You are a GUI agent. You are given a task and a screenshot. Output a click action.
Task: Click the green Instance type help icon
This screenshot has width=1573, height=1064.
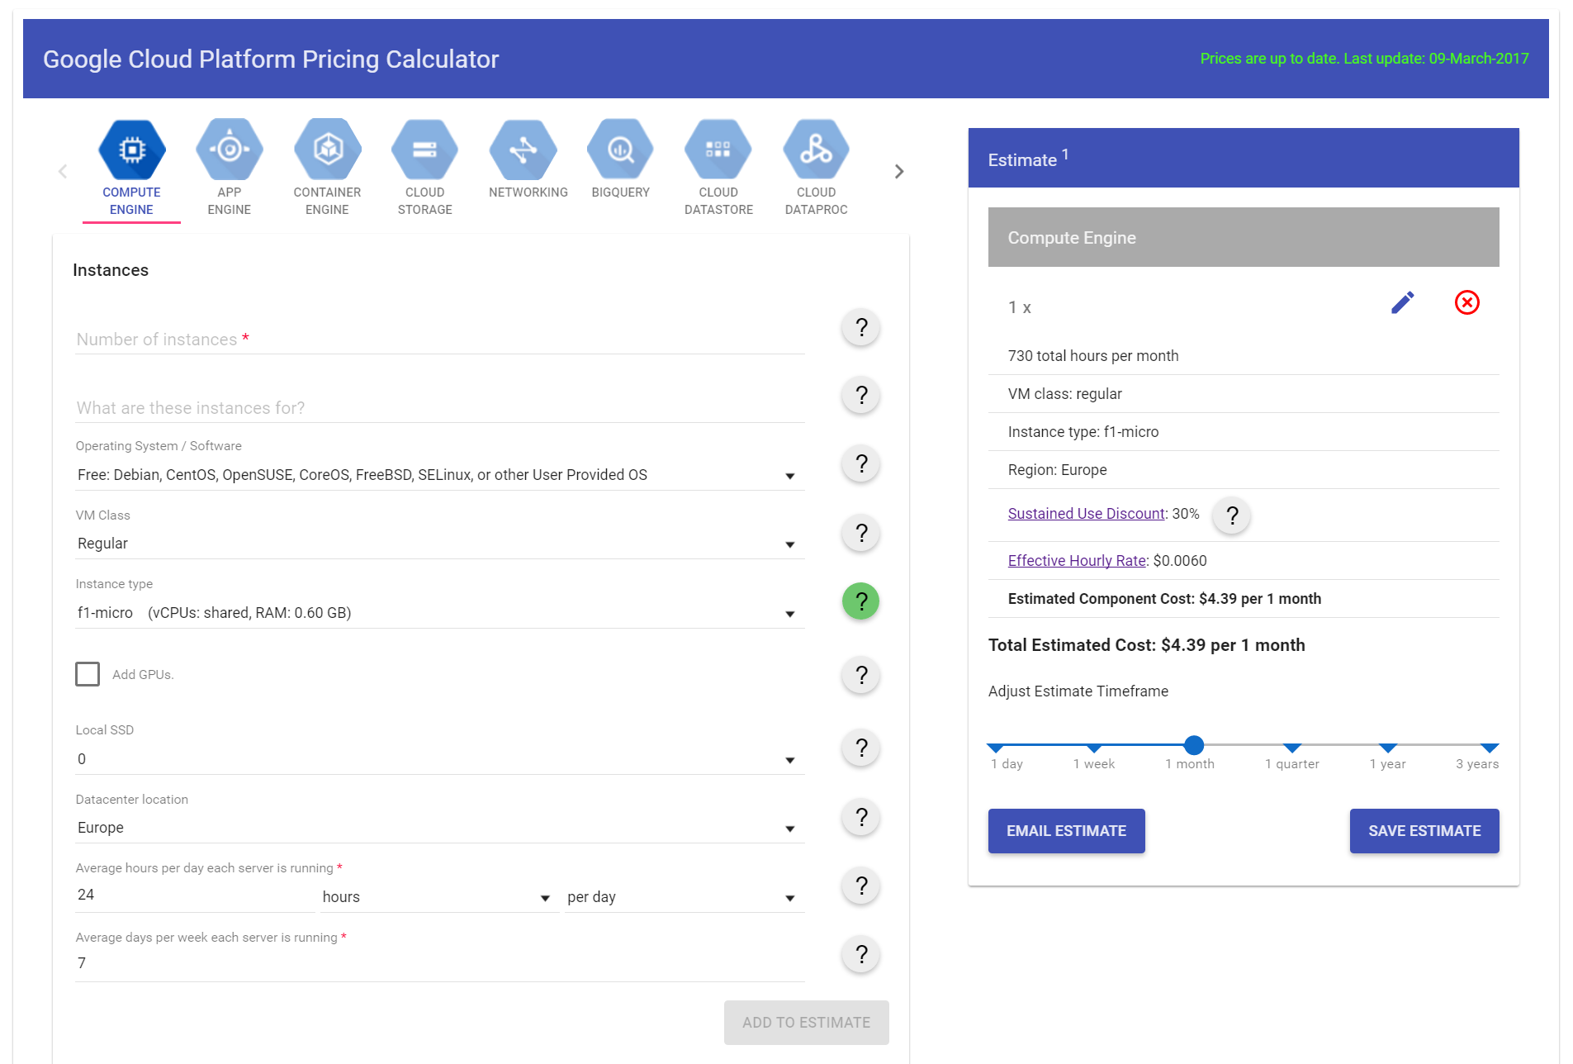[x=860, y=601]
